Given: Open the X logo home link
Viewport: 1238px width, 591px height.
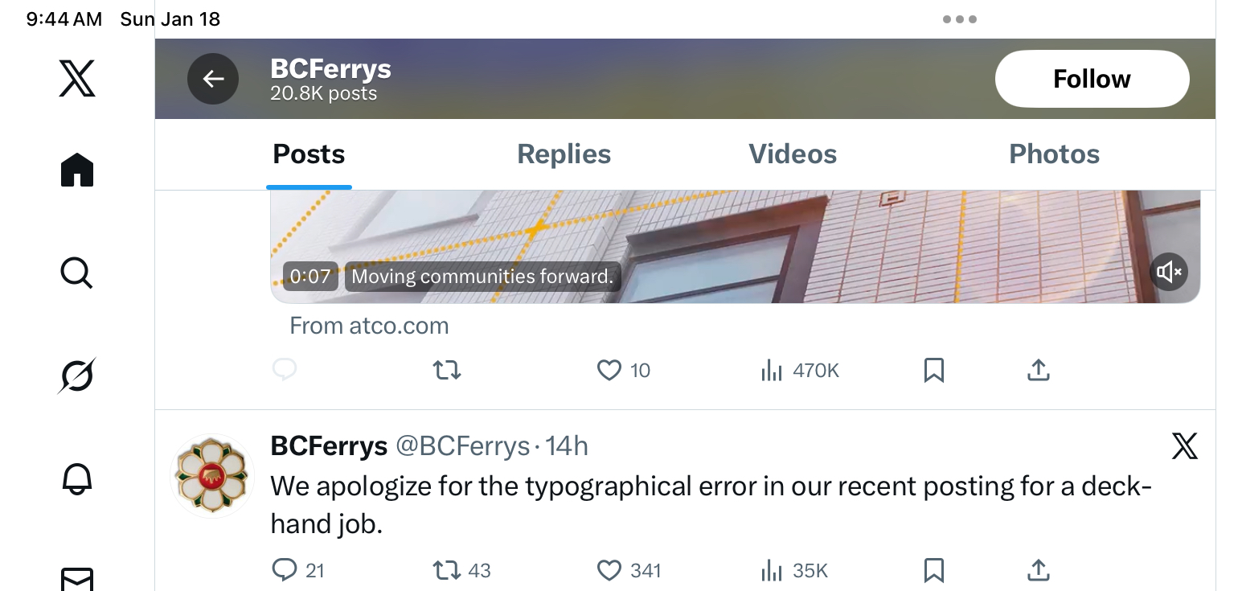Looking at the screenshot, I should (77, 79).
